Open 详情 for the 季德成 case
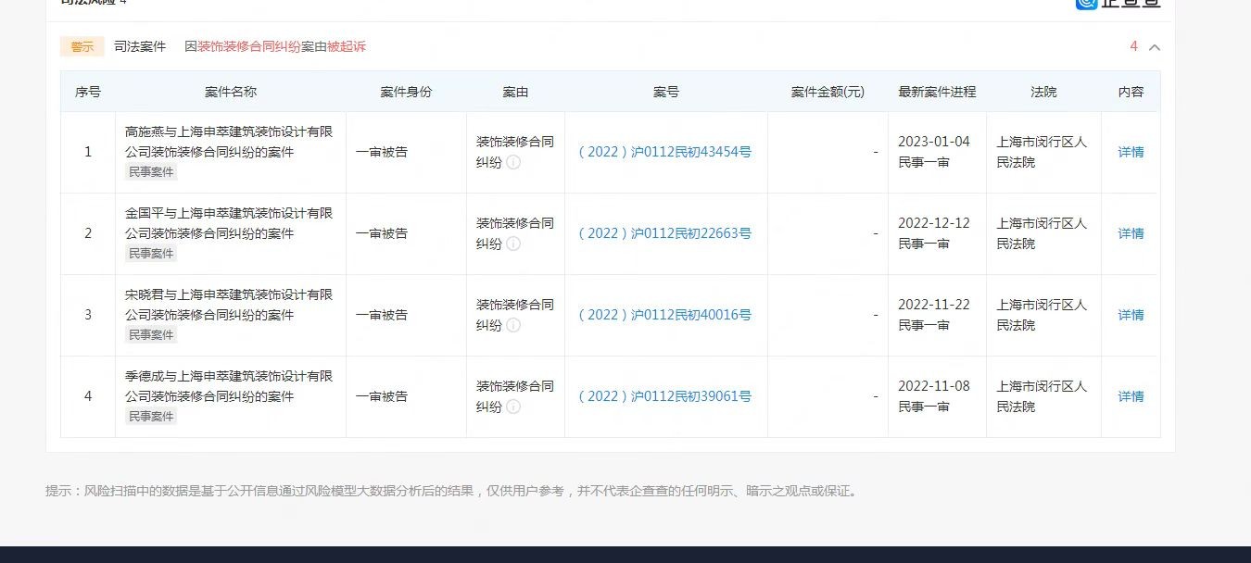Screen dimensions: 1251x563 point(1131,396)
